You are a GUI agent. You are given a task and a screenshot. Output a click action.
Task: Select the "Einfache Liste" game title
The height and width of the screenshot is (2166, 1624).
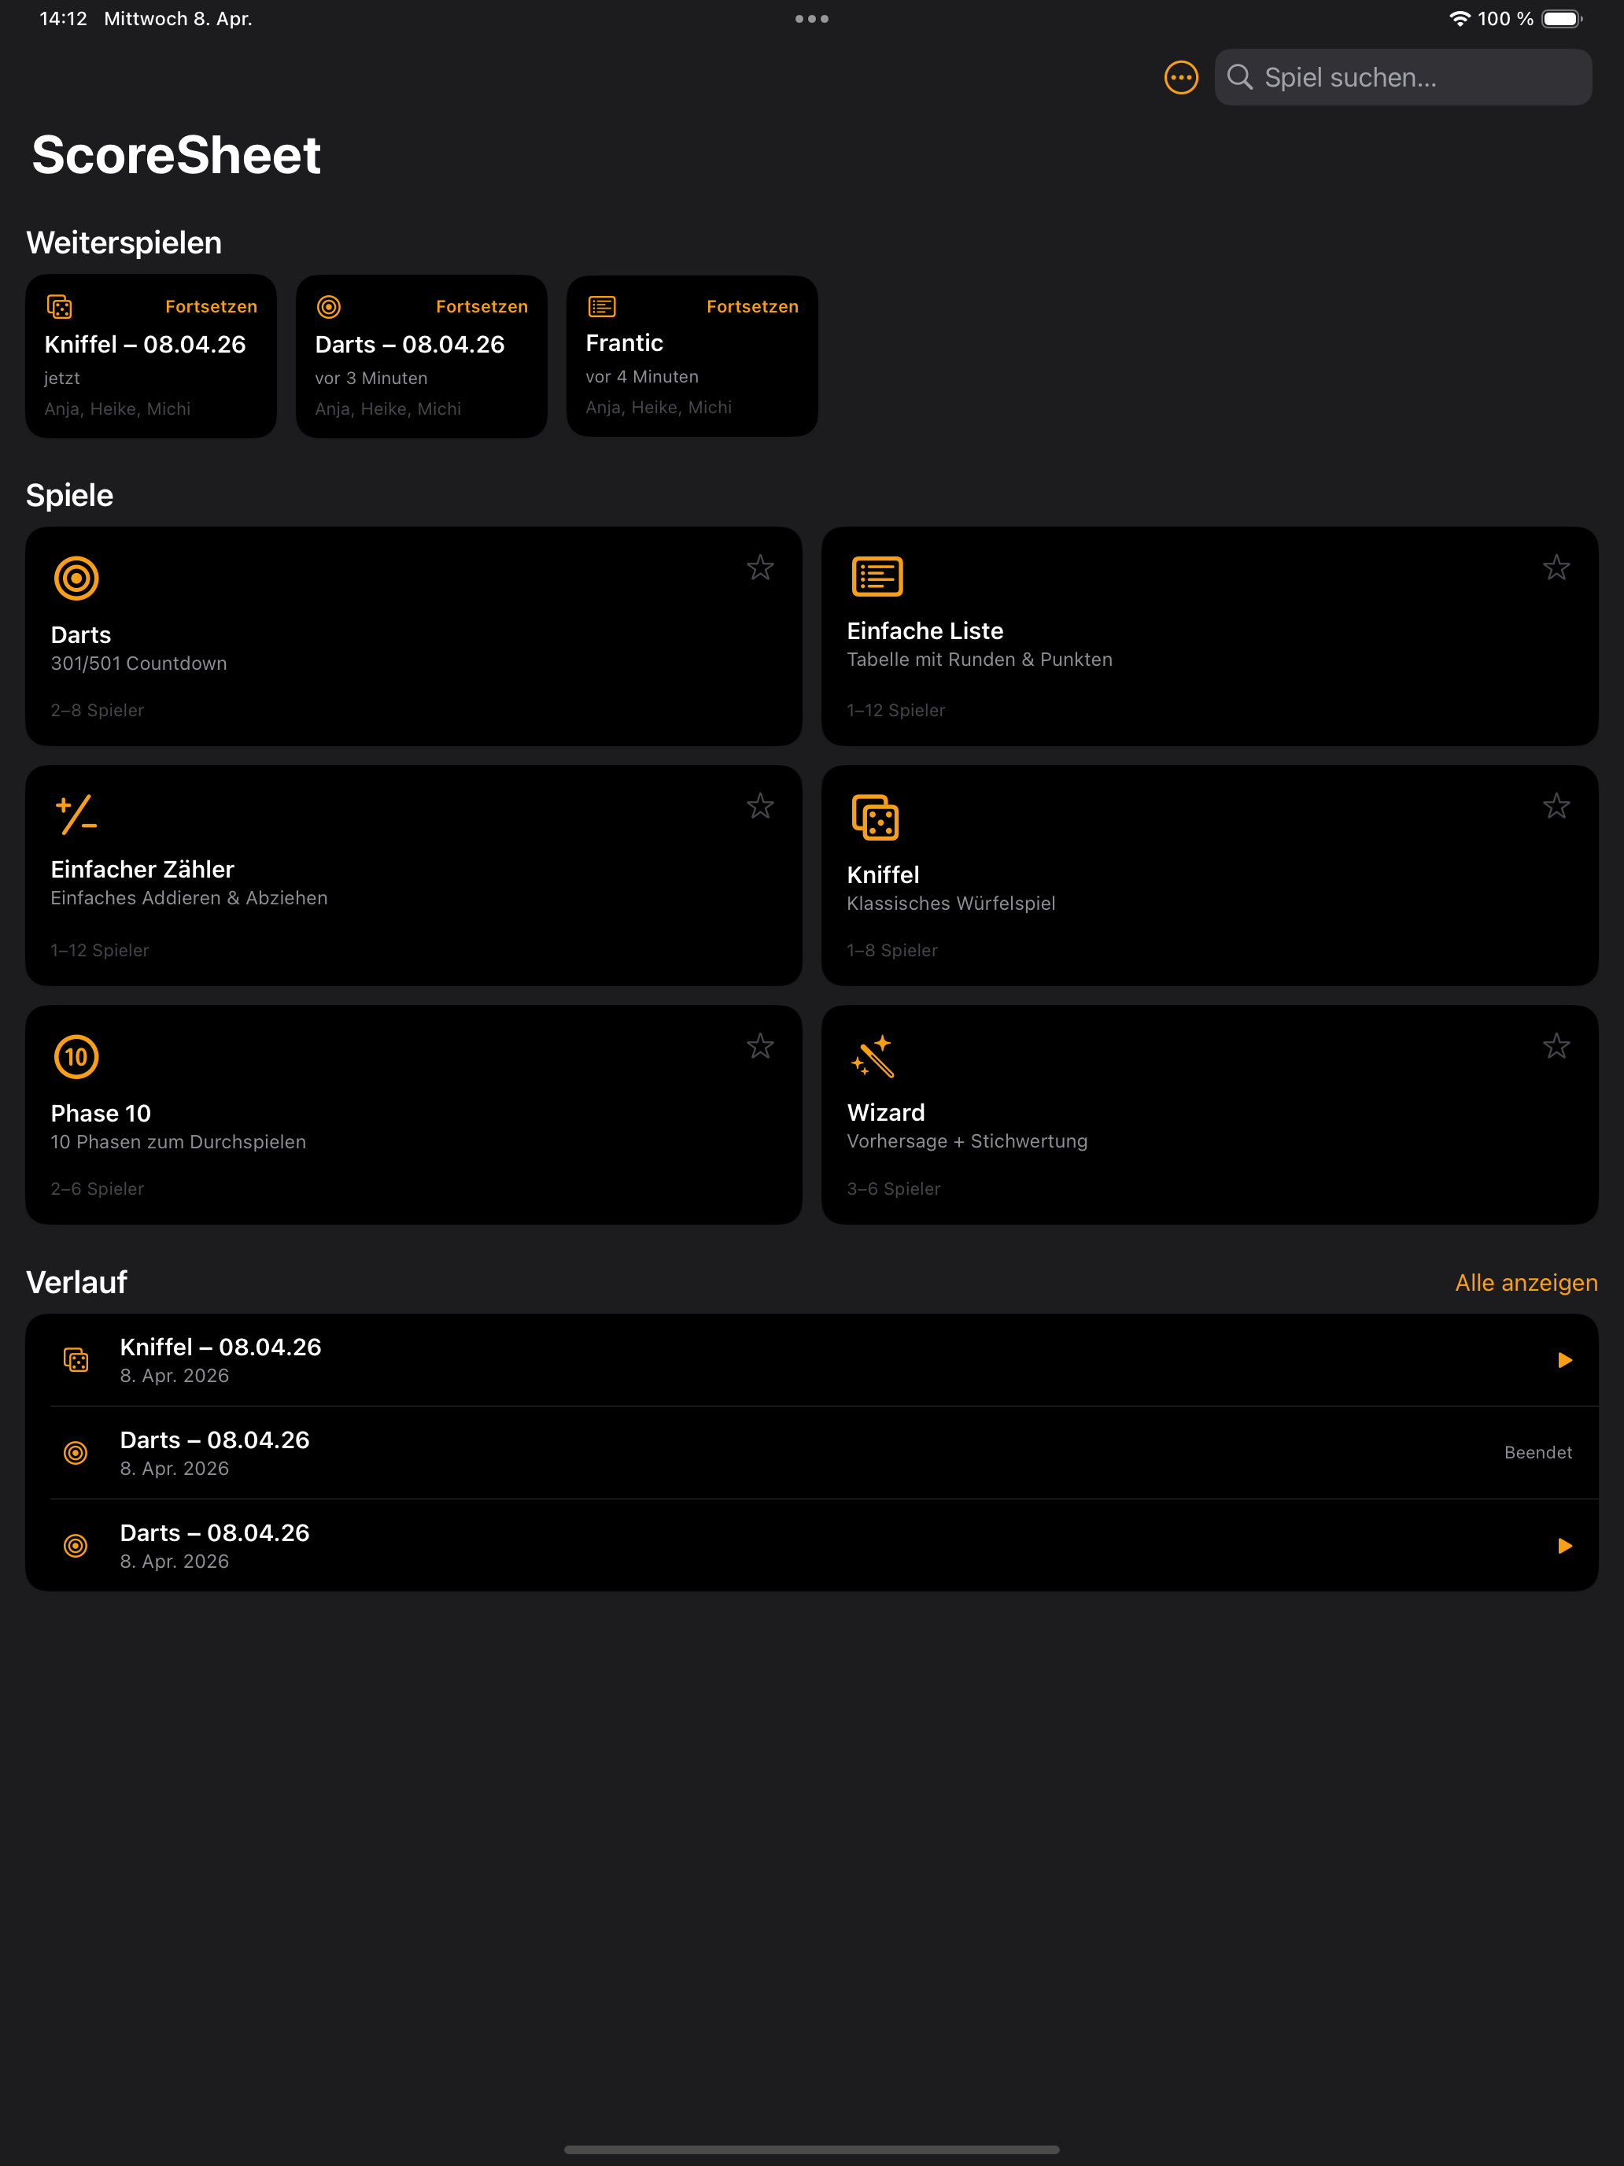[925, 630]
